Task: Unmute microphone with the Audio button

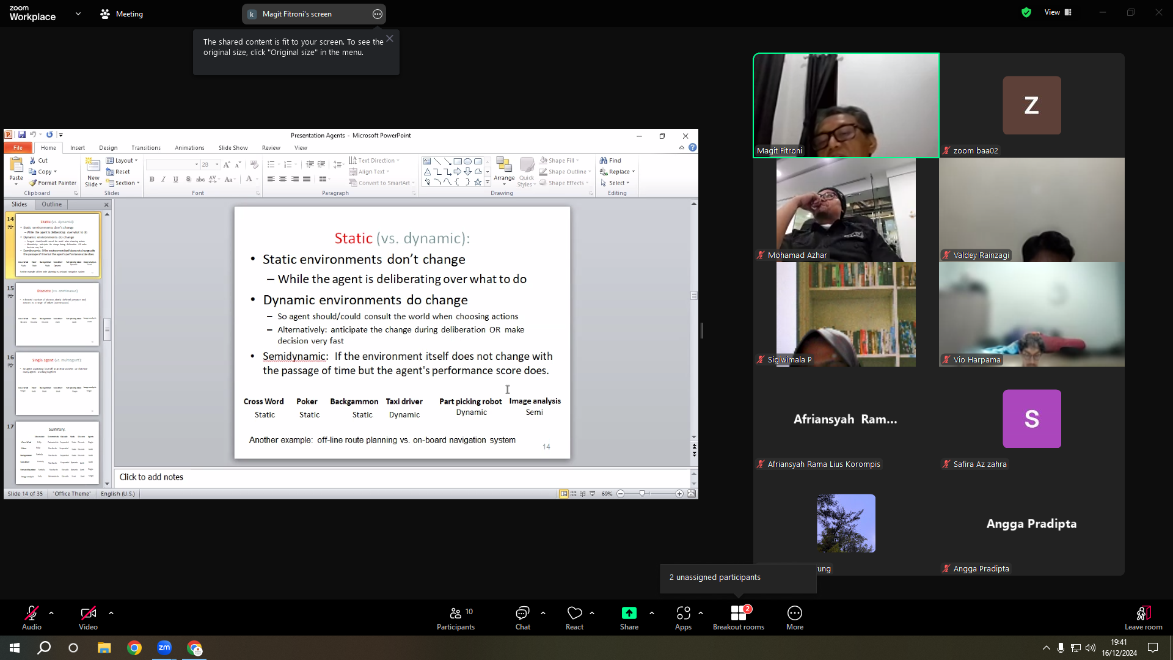Action: pyautogui.click(x=32, y=618)
